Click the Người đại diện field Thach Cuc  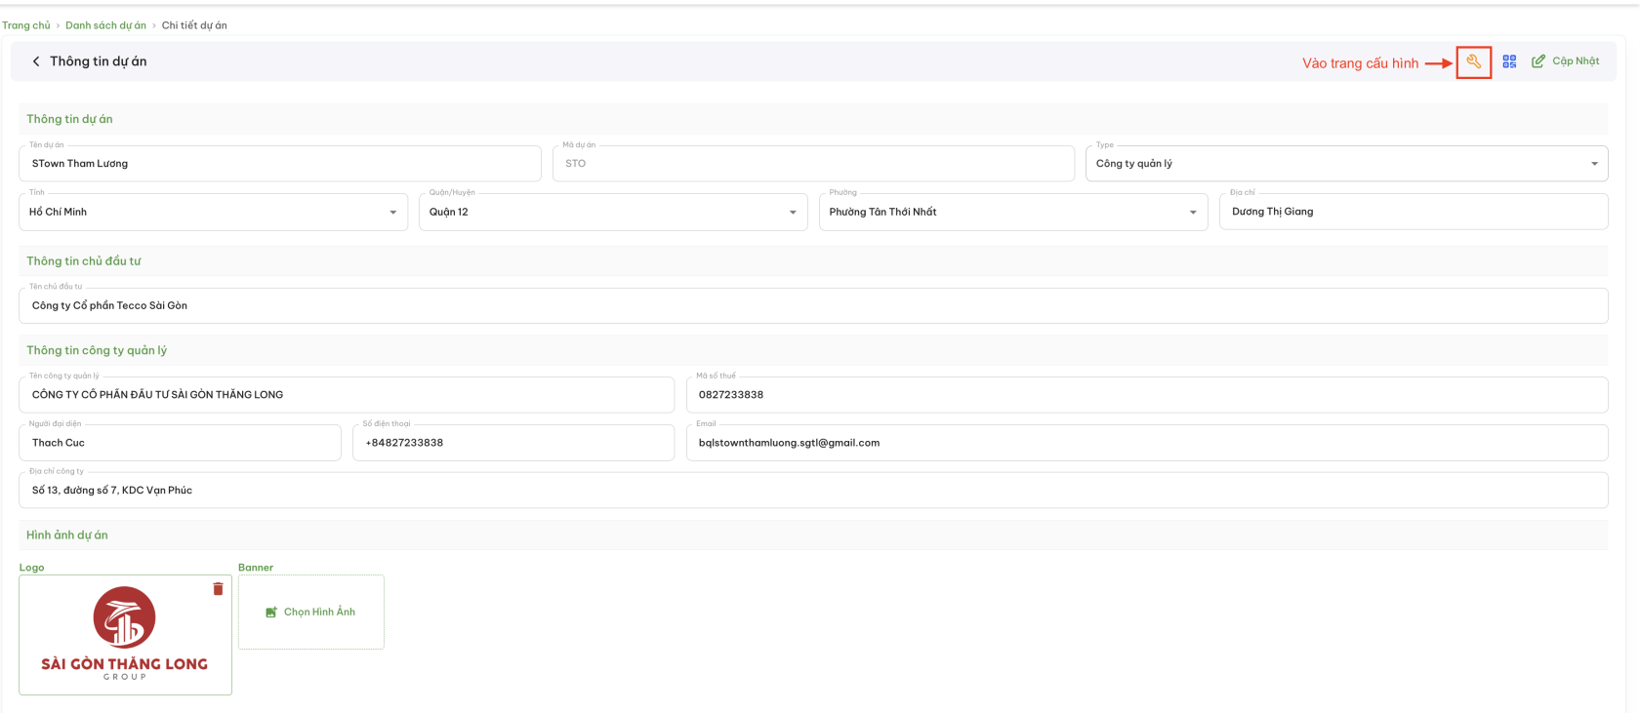point(180,443)
